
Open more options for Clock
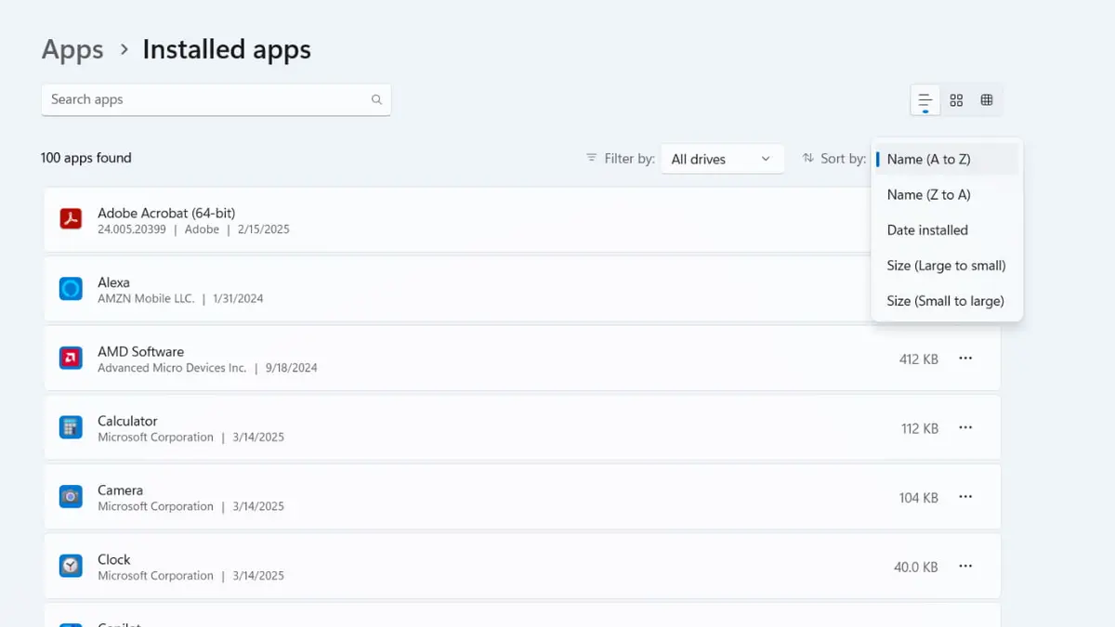pyautogui.click(x=965, y=566)
